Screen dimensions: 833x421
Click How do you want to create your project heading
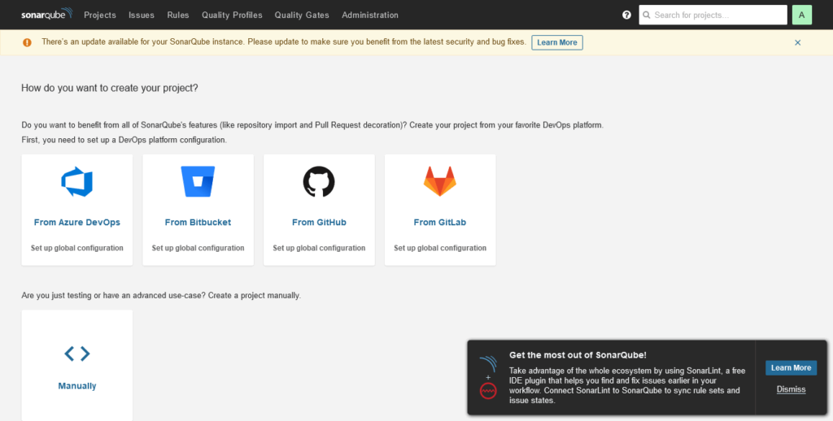coord(110,88)
